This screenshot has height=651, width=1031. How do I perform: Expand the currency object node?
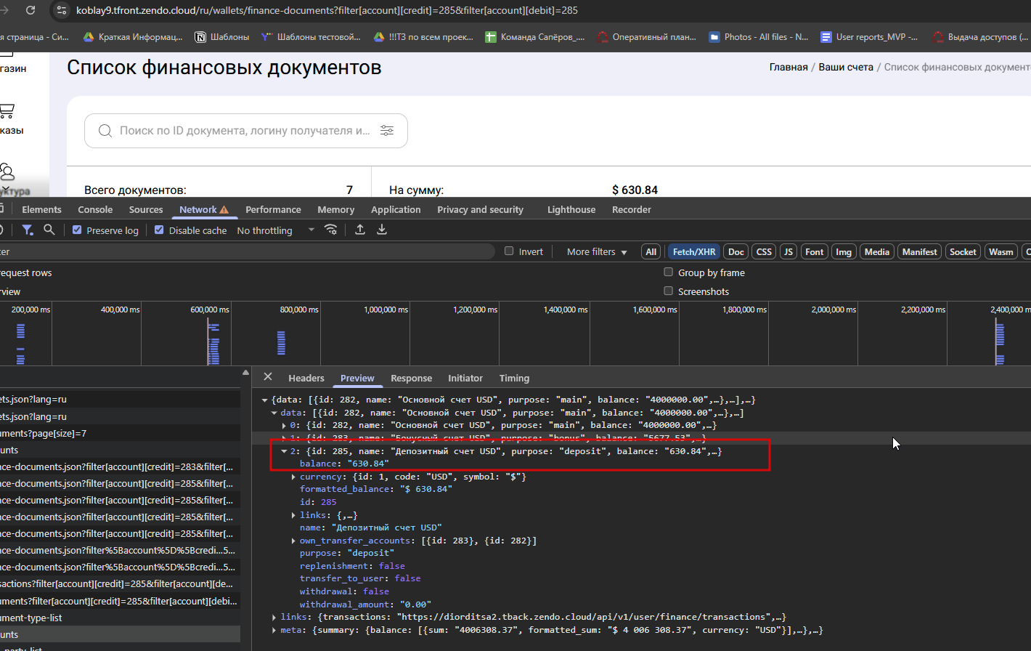click(x=293, y=477)
